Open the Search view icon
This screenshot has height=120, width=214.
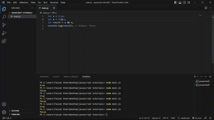pos(4,17)
